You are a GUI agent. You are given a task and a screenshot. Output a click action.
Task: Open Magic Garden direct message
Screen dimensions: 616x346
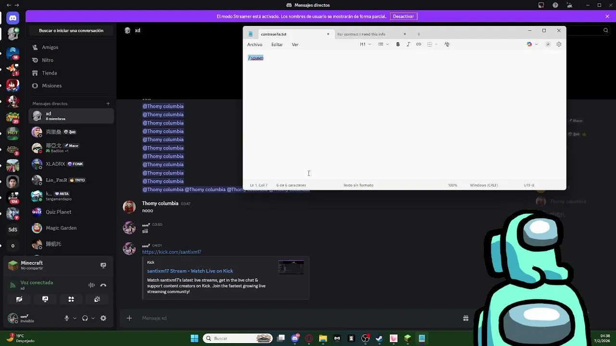coord(71,228)
